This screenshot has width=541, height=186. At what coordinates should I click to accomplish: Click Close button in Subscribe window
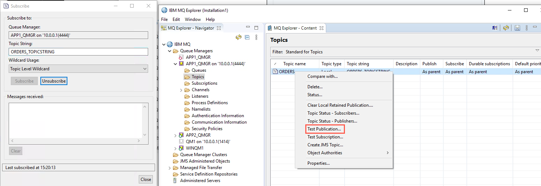(x=146, y=179)
